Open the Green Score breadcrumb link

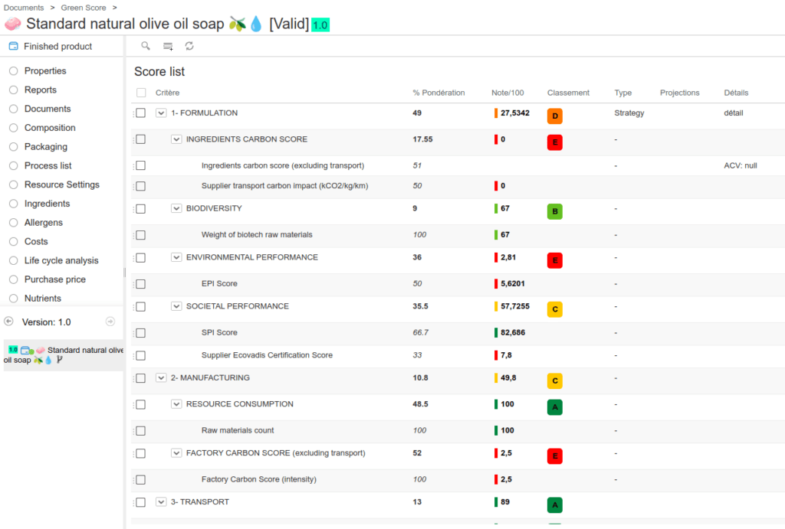pyautogui.click(x=84, y=8)
